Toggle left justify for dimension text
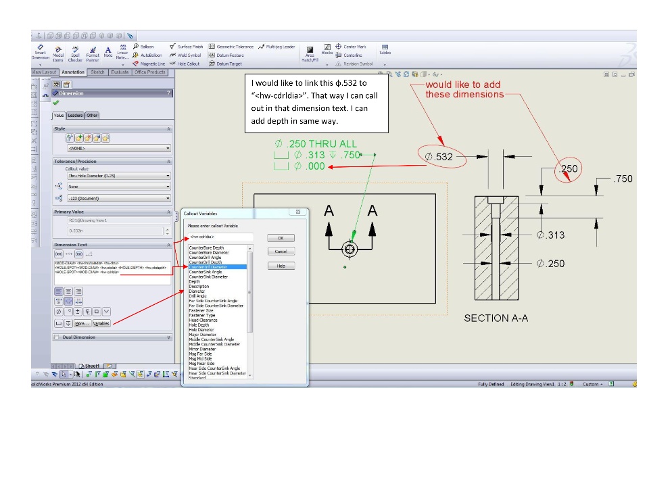The width and height of the screenshot is (649, 501). [59, 291]
